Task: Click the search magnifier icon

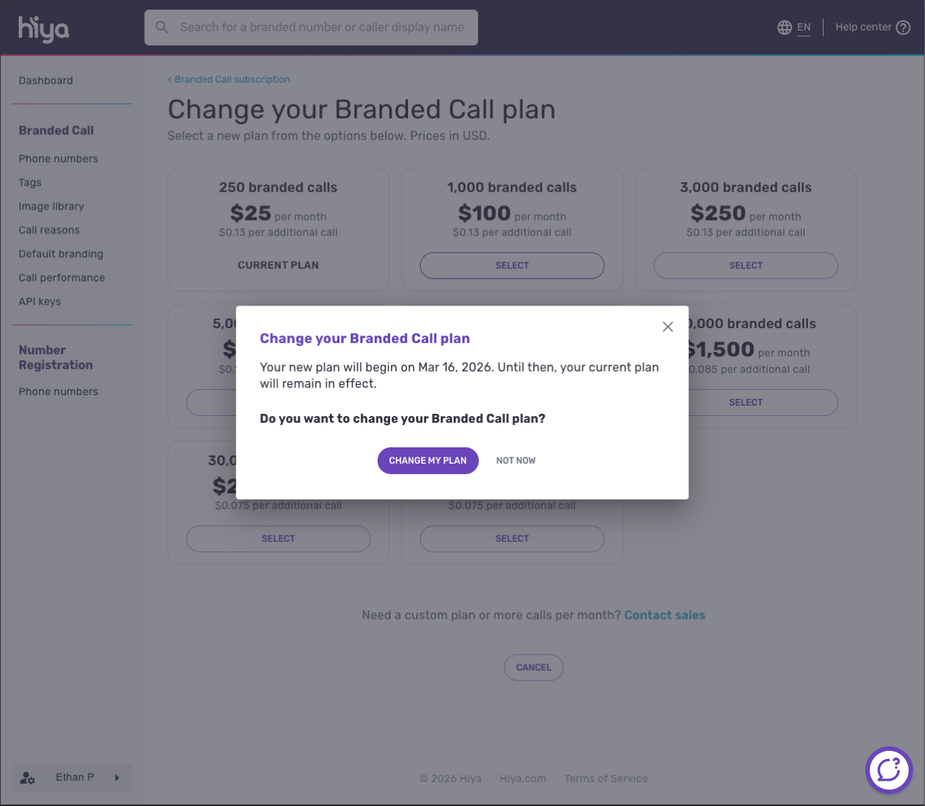Action: (x=162, y=28)
